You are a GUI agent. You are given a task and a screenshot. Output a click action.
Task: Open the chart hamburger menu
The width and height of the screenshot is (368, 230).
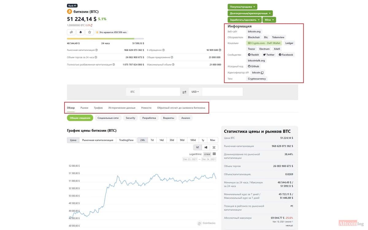coord(214,154)
